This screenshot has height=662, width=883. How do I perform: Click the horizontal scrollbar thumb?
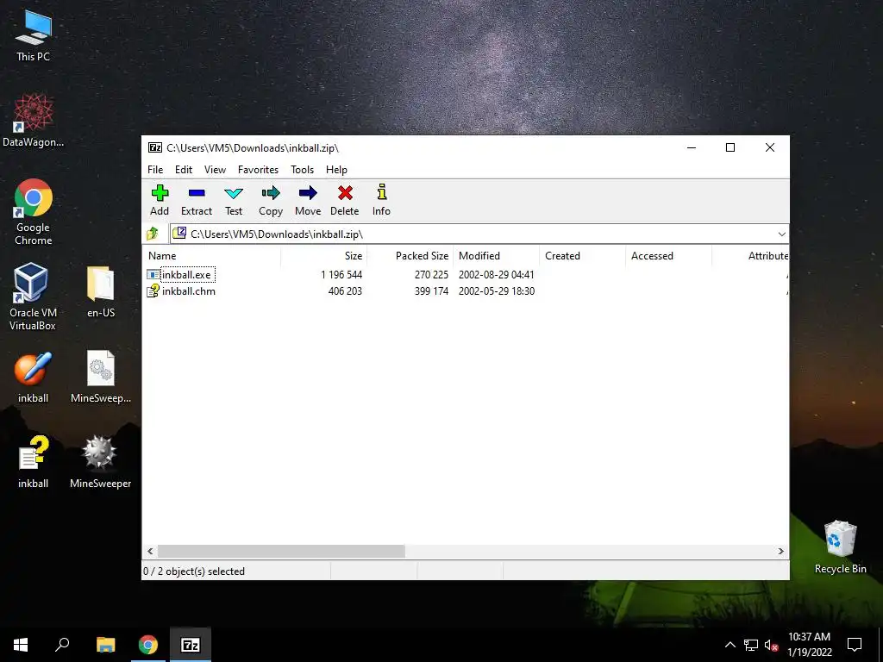click(x=281, y=551)
